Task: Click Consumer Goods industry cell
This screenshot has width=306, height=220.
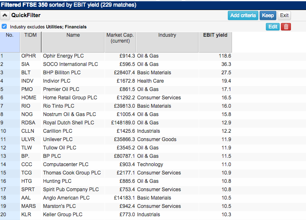Action: tap(157, 139)
